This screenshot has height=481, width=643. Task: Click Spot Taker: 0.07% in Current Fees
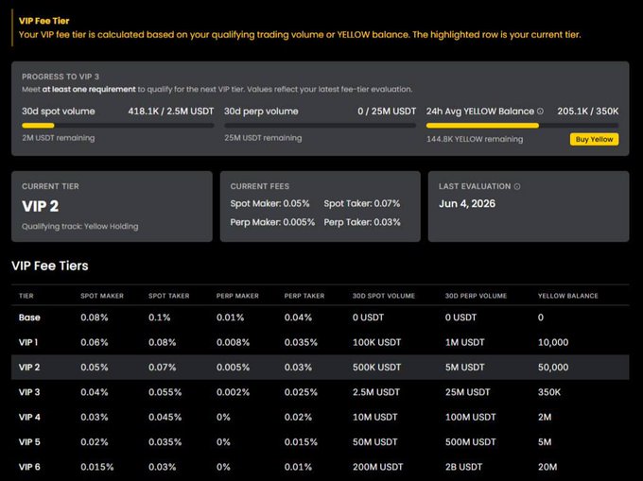click(x=361, y=203)
